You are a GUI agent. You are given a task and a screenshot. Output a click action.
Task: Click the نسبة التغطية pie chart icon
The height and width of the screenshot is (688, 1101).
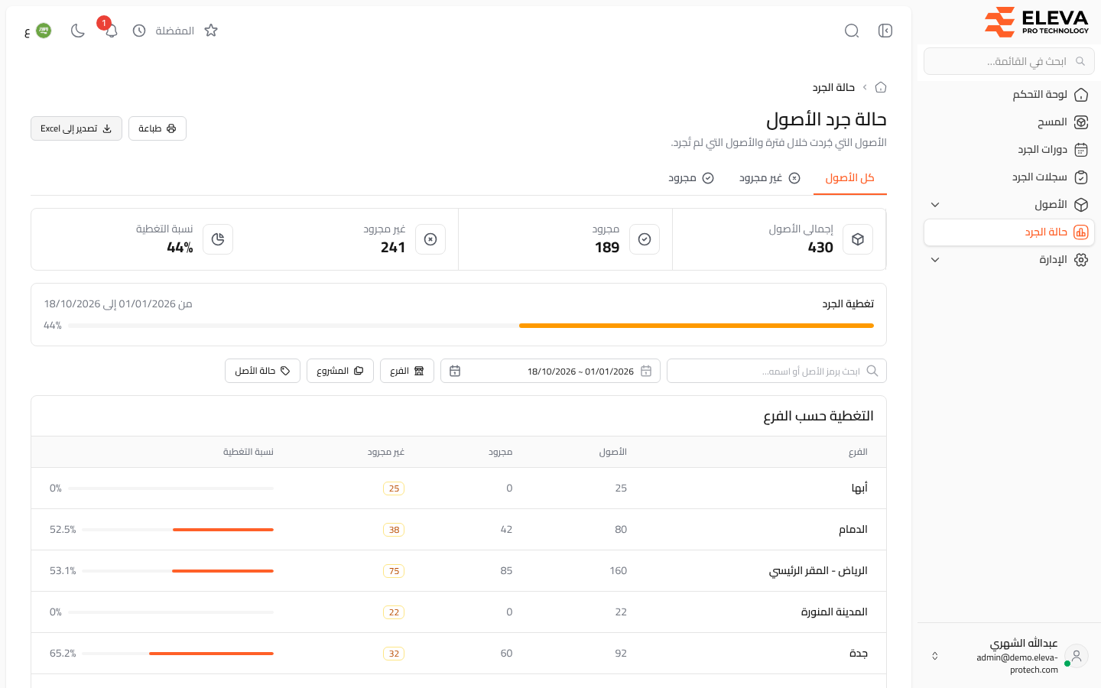[x=218, y=239]
